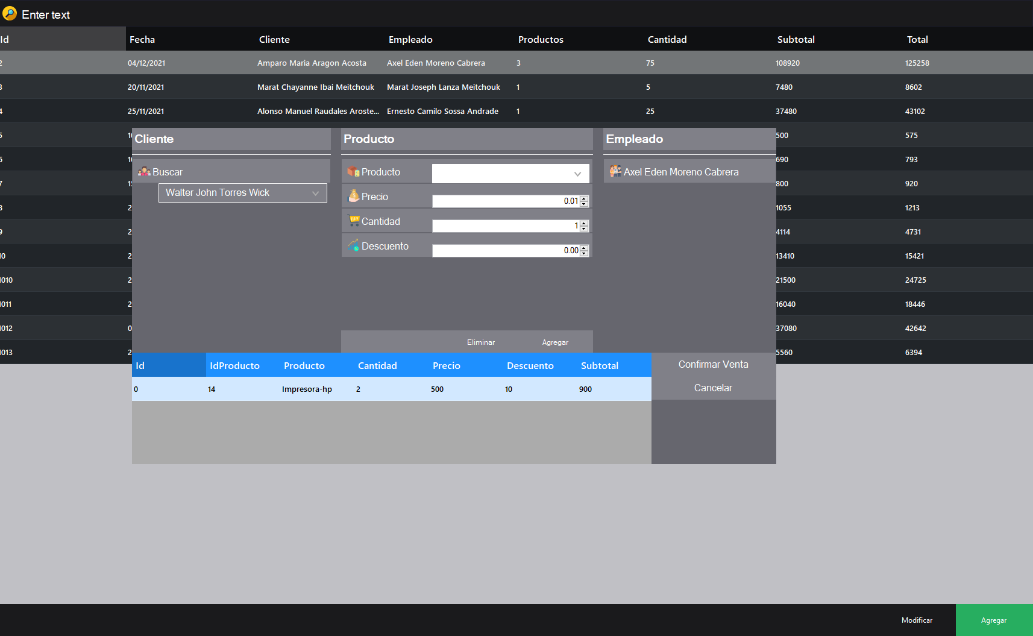Decrease Precio with the down stepper arrow
Screen dimensions: 1033x636
pos(583,203)
